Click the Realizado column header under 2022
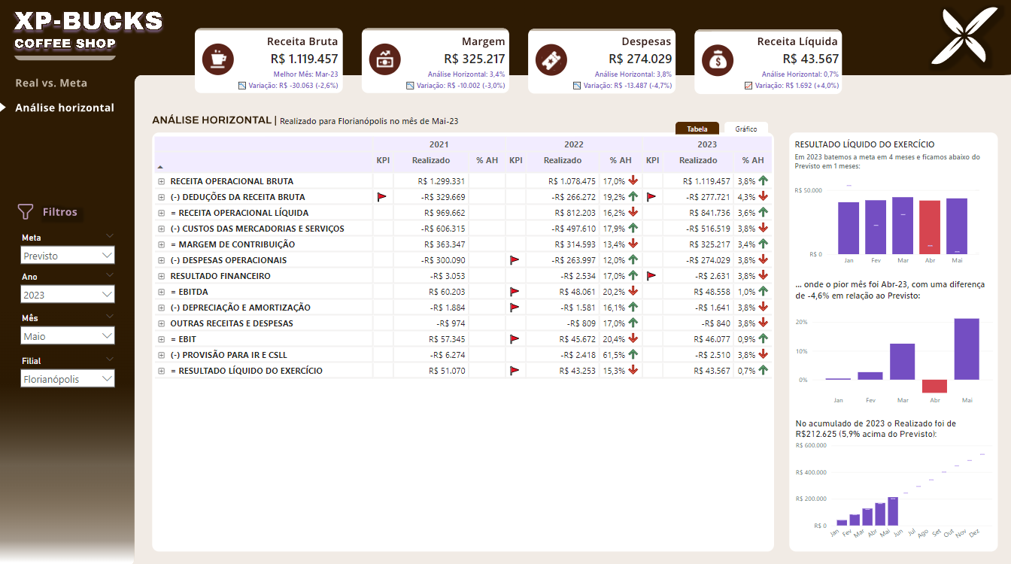The height and width of the screenshot is (564, 1011). click(x=563, y=160)
